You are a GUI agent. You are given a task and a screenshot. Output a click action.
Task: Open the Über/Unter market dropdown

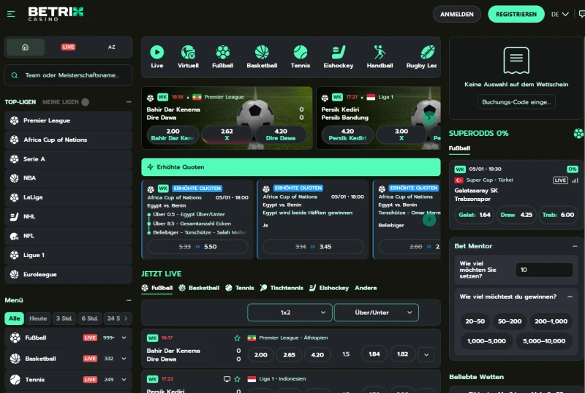tap(376, 313)
